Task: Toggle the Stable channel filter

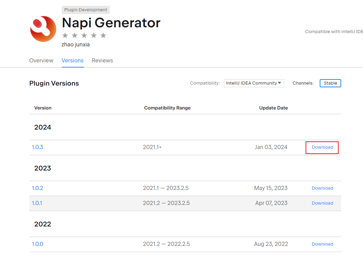Action: [330, 83]
